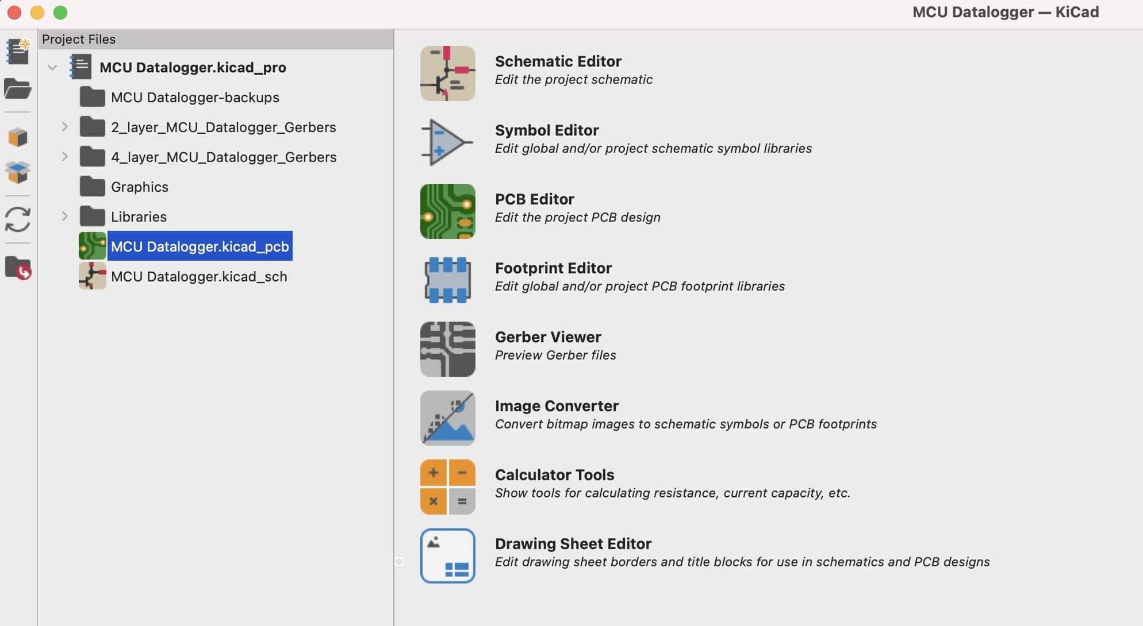Click the Open Project folder icon
Image resolution: width=1143 pixels, height=626 pixels.
point(18,89)
